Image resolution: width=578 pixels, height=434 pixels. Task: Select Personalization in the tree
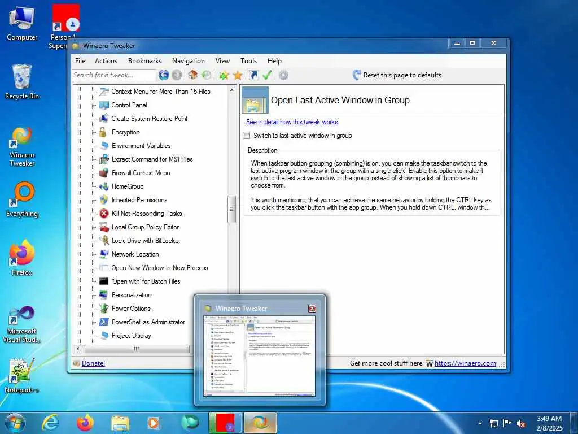[x=132, y=295]
